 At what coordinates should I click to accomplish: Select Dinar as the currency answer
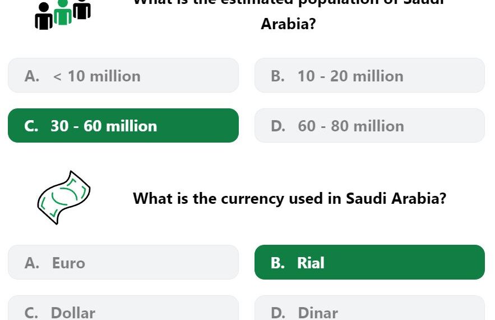[x=369, y=308]
